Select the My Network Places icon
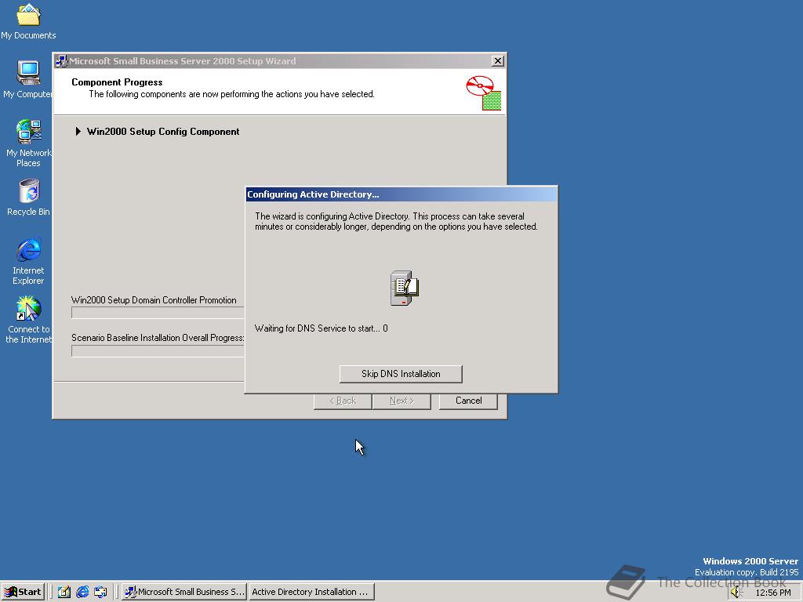Image resolution: width=803 pixels, height=602 pixels. pos(28,143)
